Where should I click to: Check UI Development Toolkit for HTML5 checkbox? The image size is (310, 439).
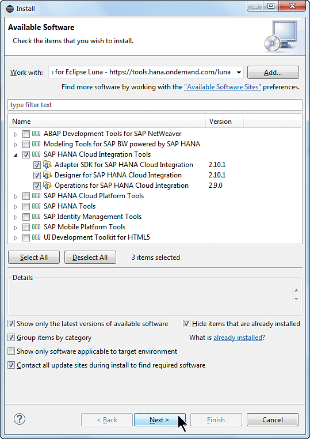pos(26,238)
